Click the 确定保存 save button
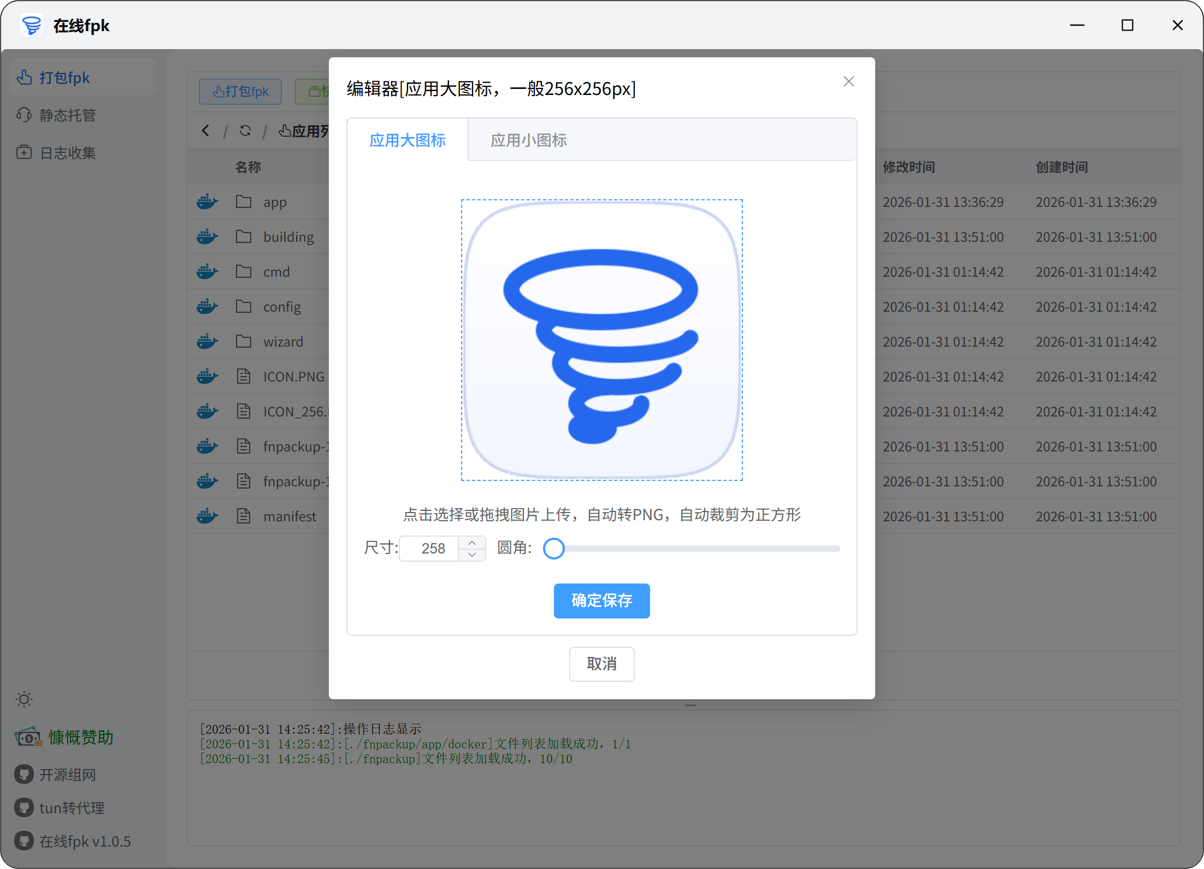 click(x=601, y=601)
